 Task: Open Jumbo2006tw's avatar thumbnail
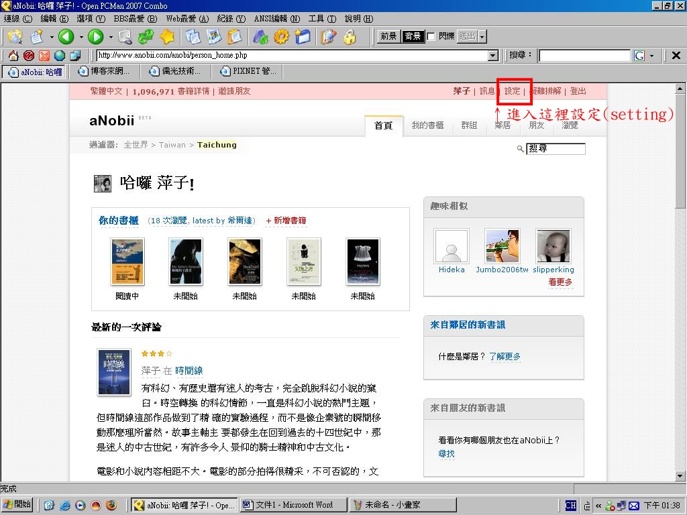[502, 245]
